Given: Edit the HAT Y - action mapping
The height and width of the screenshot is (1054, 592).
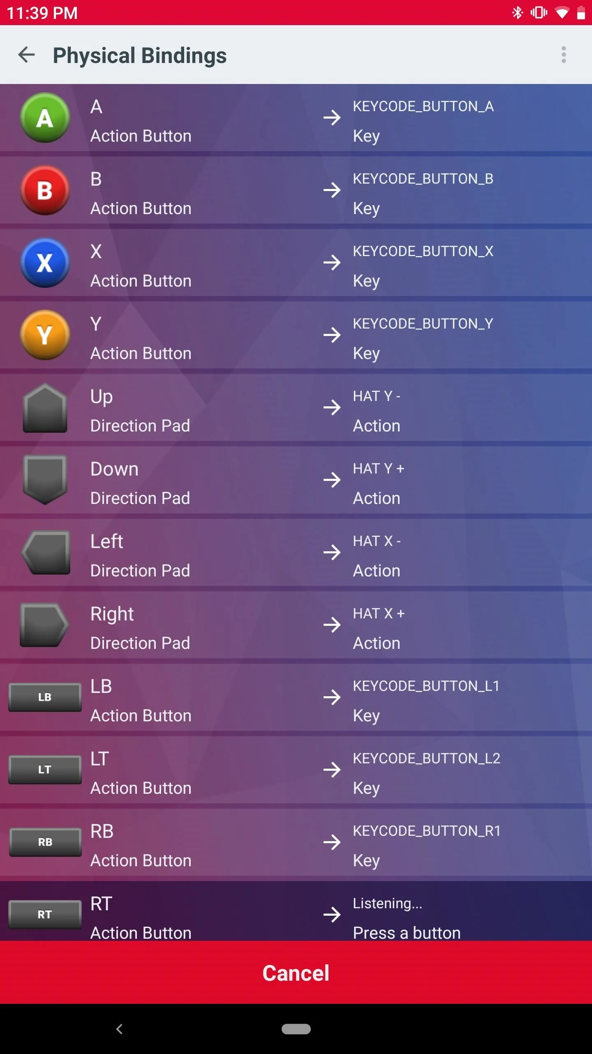Looking at the screenshot, I should pyautogui.click(x=296, y=408).
